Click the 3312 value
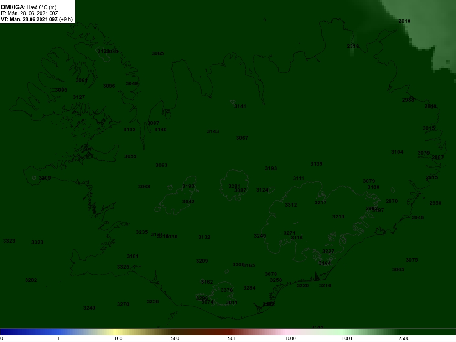The height and width of the screenshot is (342, 456). (x=291, y=205)
